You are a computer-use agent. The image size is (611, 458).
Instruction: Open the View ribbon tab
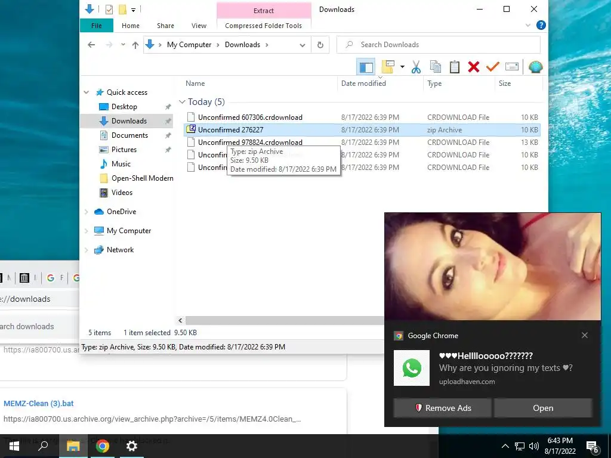199,26
